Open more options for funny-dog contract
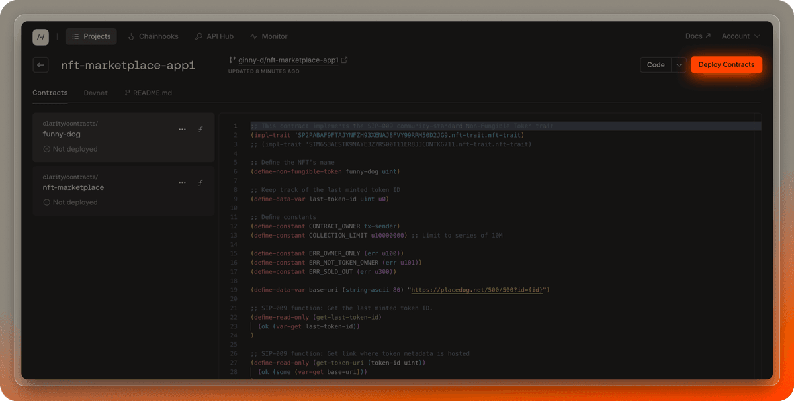Image resolution: width=794 pixels, height=401 pixels. coord(183,130)
